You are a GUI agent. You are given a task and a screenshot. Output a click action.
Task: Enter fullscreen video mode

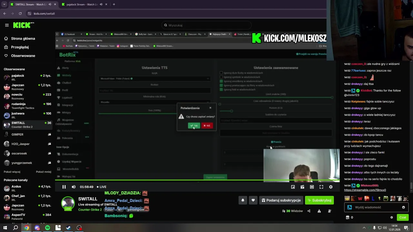[321, 187]
